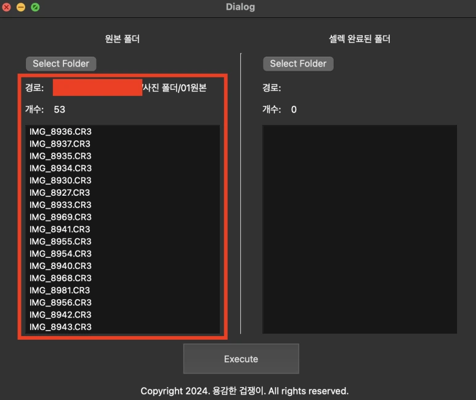Viewport: 476px width, 400px height.
Task: Select IMG_8937.CR3 in file list
Action: tap(123, 143)
